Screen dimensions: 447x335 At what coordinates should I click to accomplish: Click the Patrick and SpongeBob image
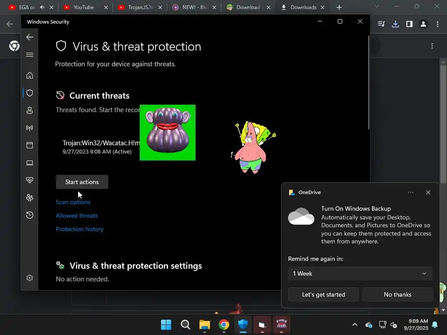pos(253,147)
